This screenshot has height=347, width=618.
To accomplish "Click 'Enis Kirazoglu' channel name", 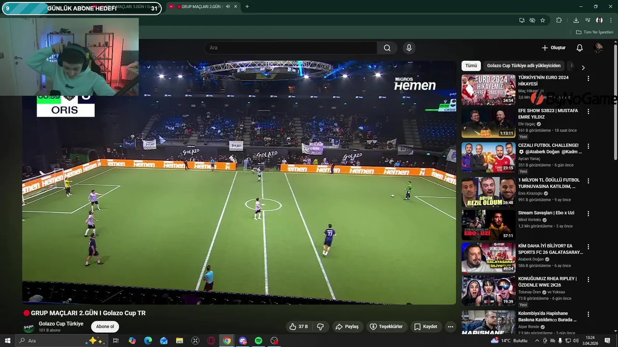I will click(531, 193).
